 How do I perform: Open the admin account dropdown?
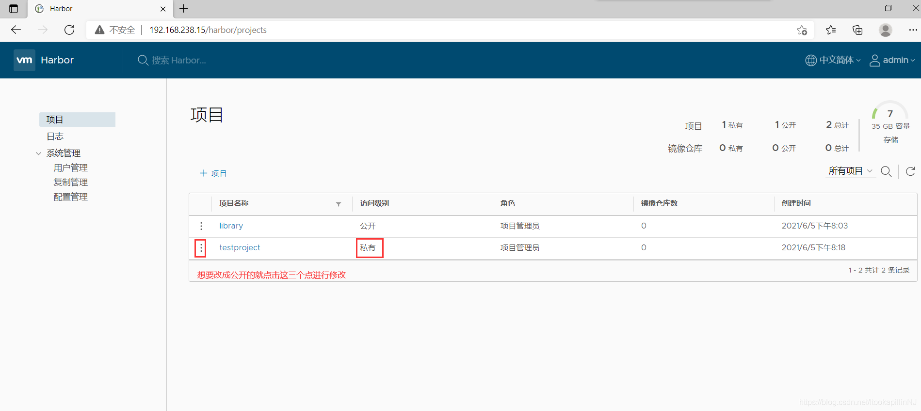899,60
